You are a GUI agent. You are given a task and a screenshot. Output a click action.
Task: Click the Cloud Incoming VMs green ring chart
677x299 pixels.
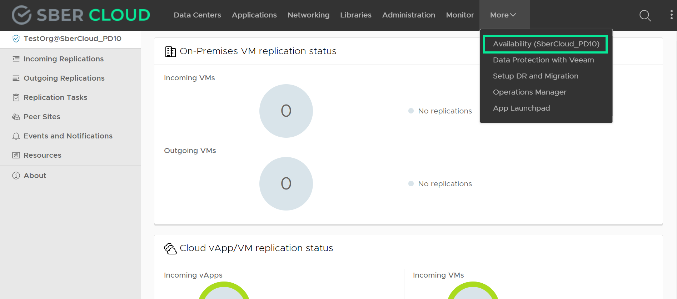click(473, 290)
